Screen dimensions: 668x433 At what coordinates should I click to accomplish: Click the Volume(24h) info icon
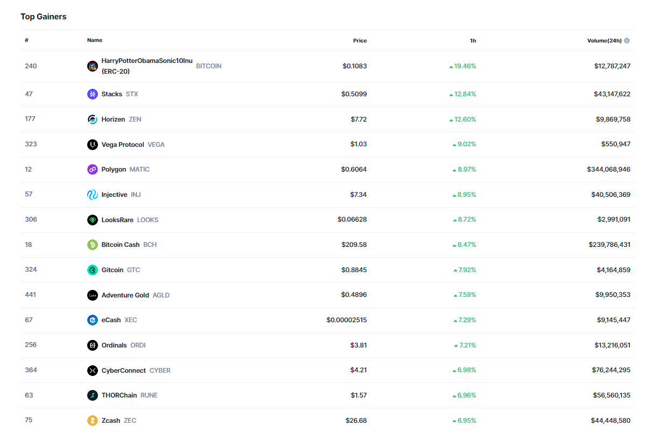coord(627,41)
